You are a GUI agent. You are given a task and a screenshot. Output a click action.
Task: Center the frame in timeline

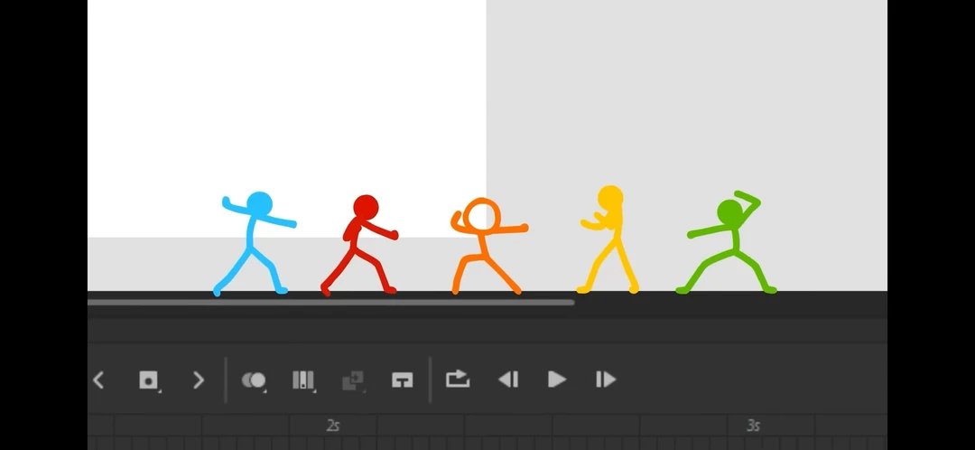coord(403,380)
